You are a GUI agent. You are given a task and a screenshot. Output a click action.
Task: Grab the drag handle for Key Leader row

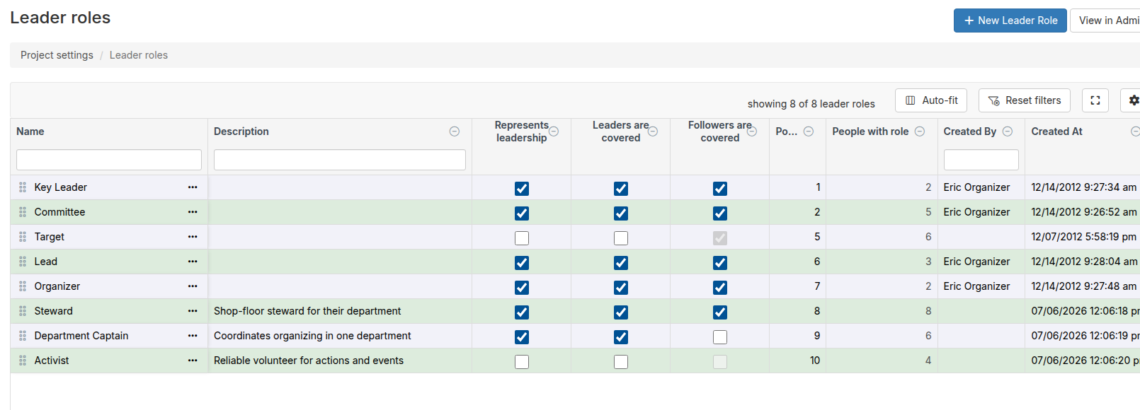(x=23, y=187)
